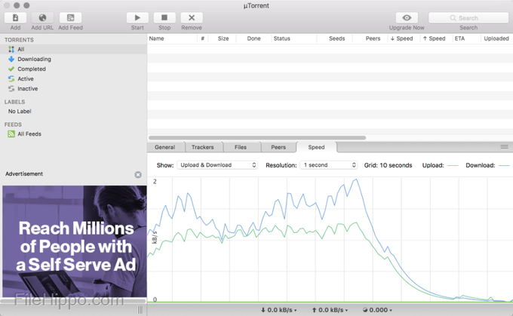
Task: Click the Add torrent toolbar icon
Action: [15, 17]
